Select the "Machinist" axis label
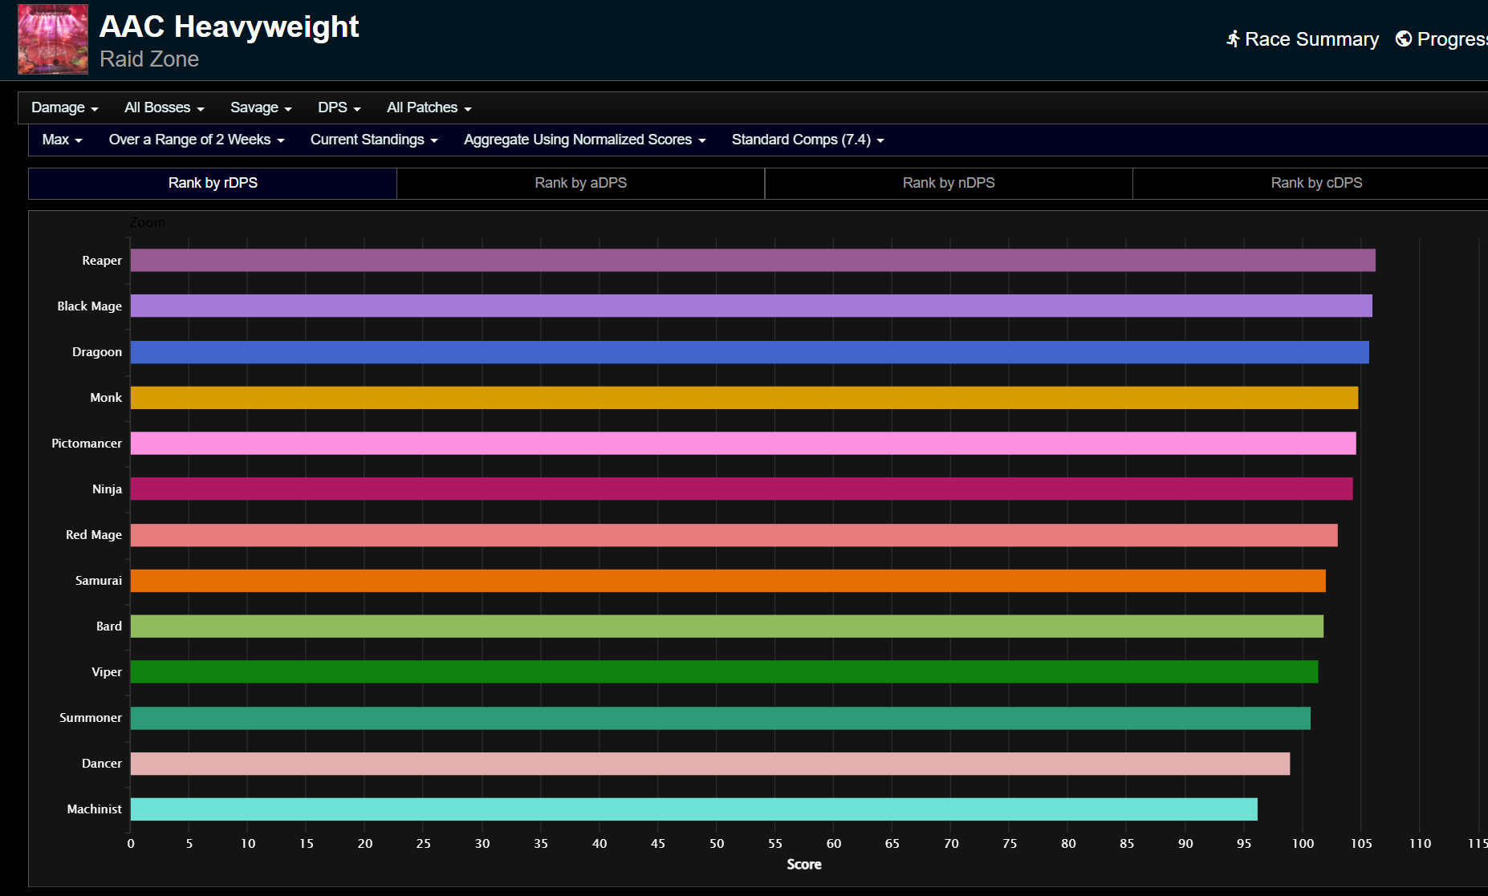The image size is (1488, 896). point(95,809)
